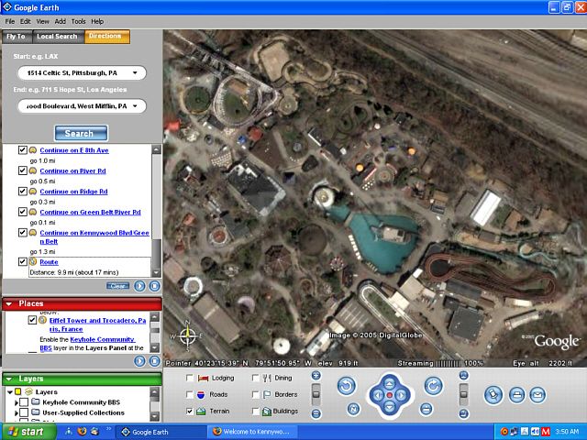Image resolution: width=587 pixels, height=440 pixels.
Task: Uncheck the Continue on E 8th Ave step
Action: tap(22, 150)
